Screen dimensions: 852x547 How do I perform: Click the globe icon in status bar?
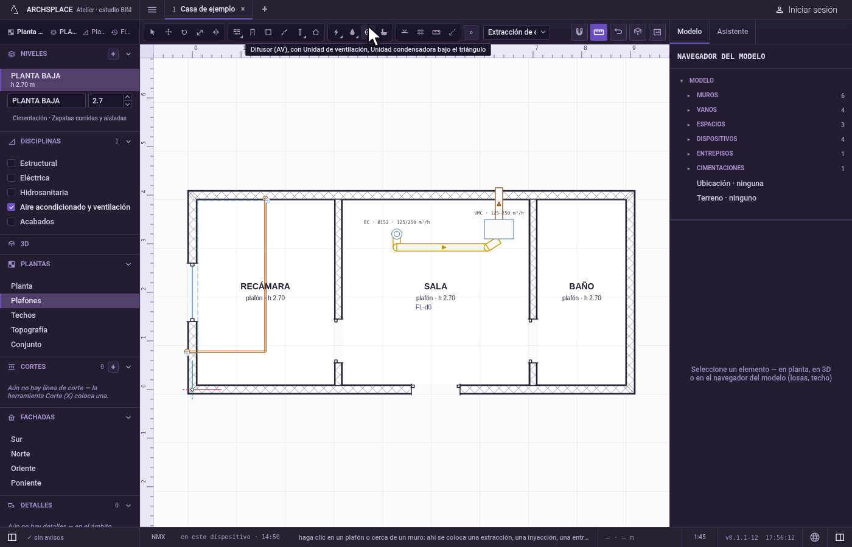815,537
